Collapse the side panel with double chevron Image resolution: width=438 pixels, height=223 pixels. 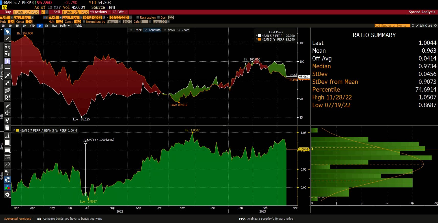tap(413, 26)
